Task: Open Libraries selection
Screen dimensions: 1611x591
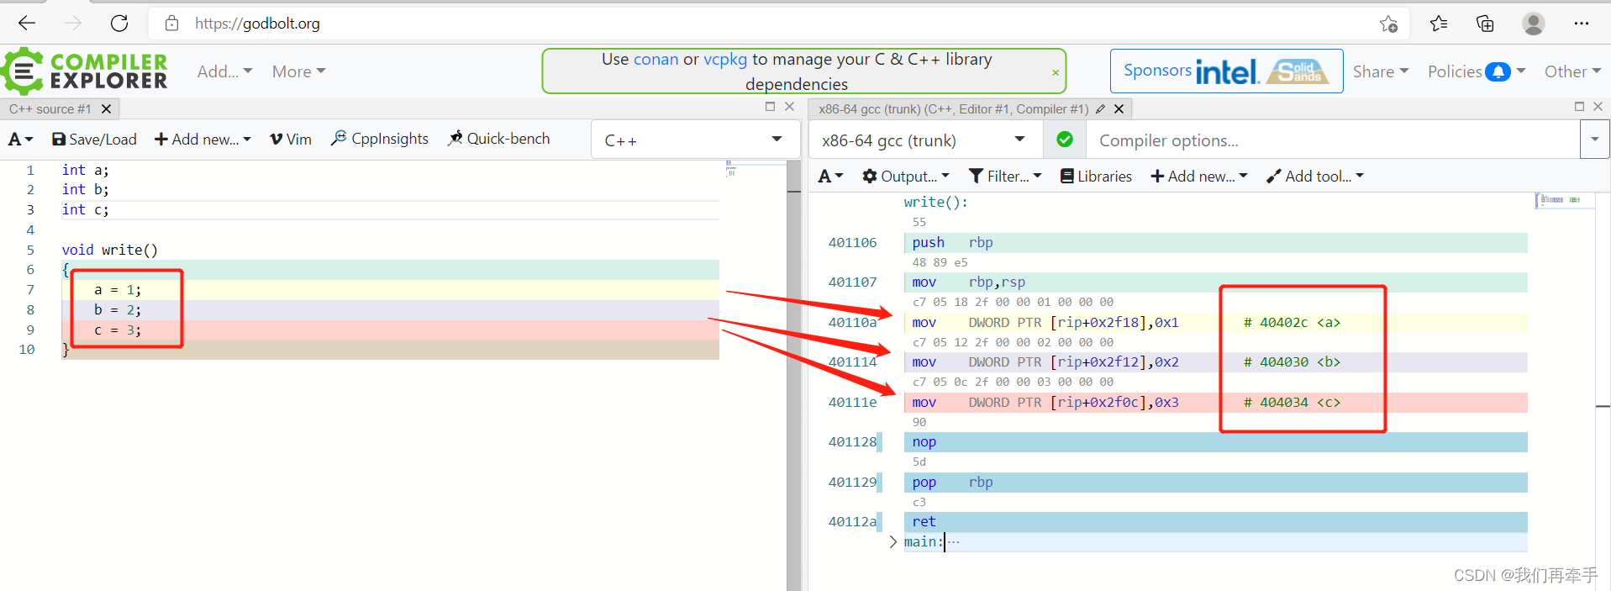Action: pyautogui.click(x=1096, y=176)
